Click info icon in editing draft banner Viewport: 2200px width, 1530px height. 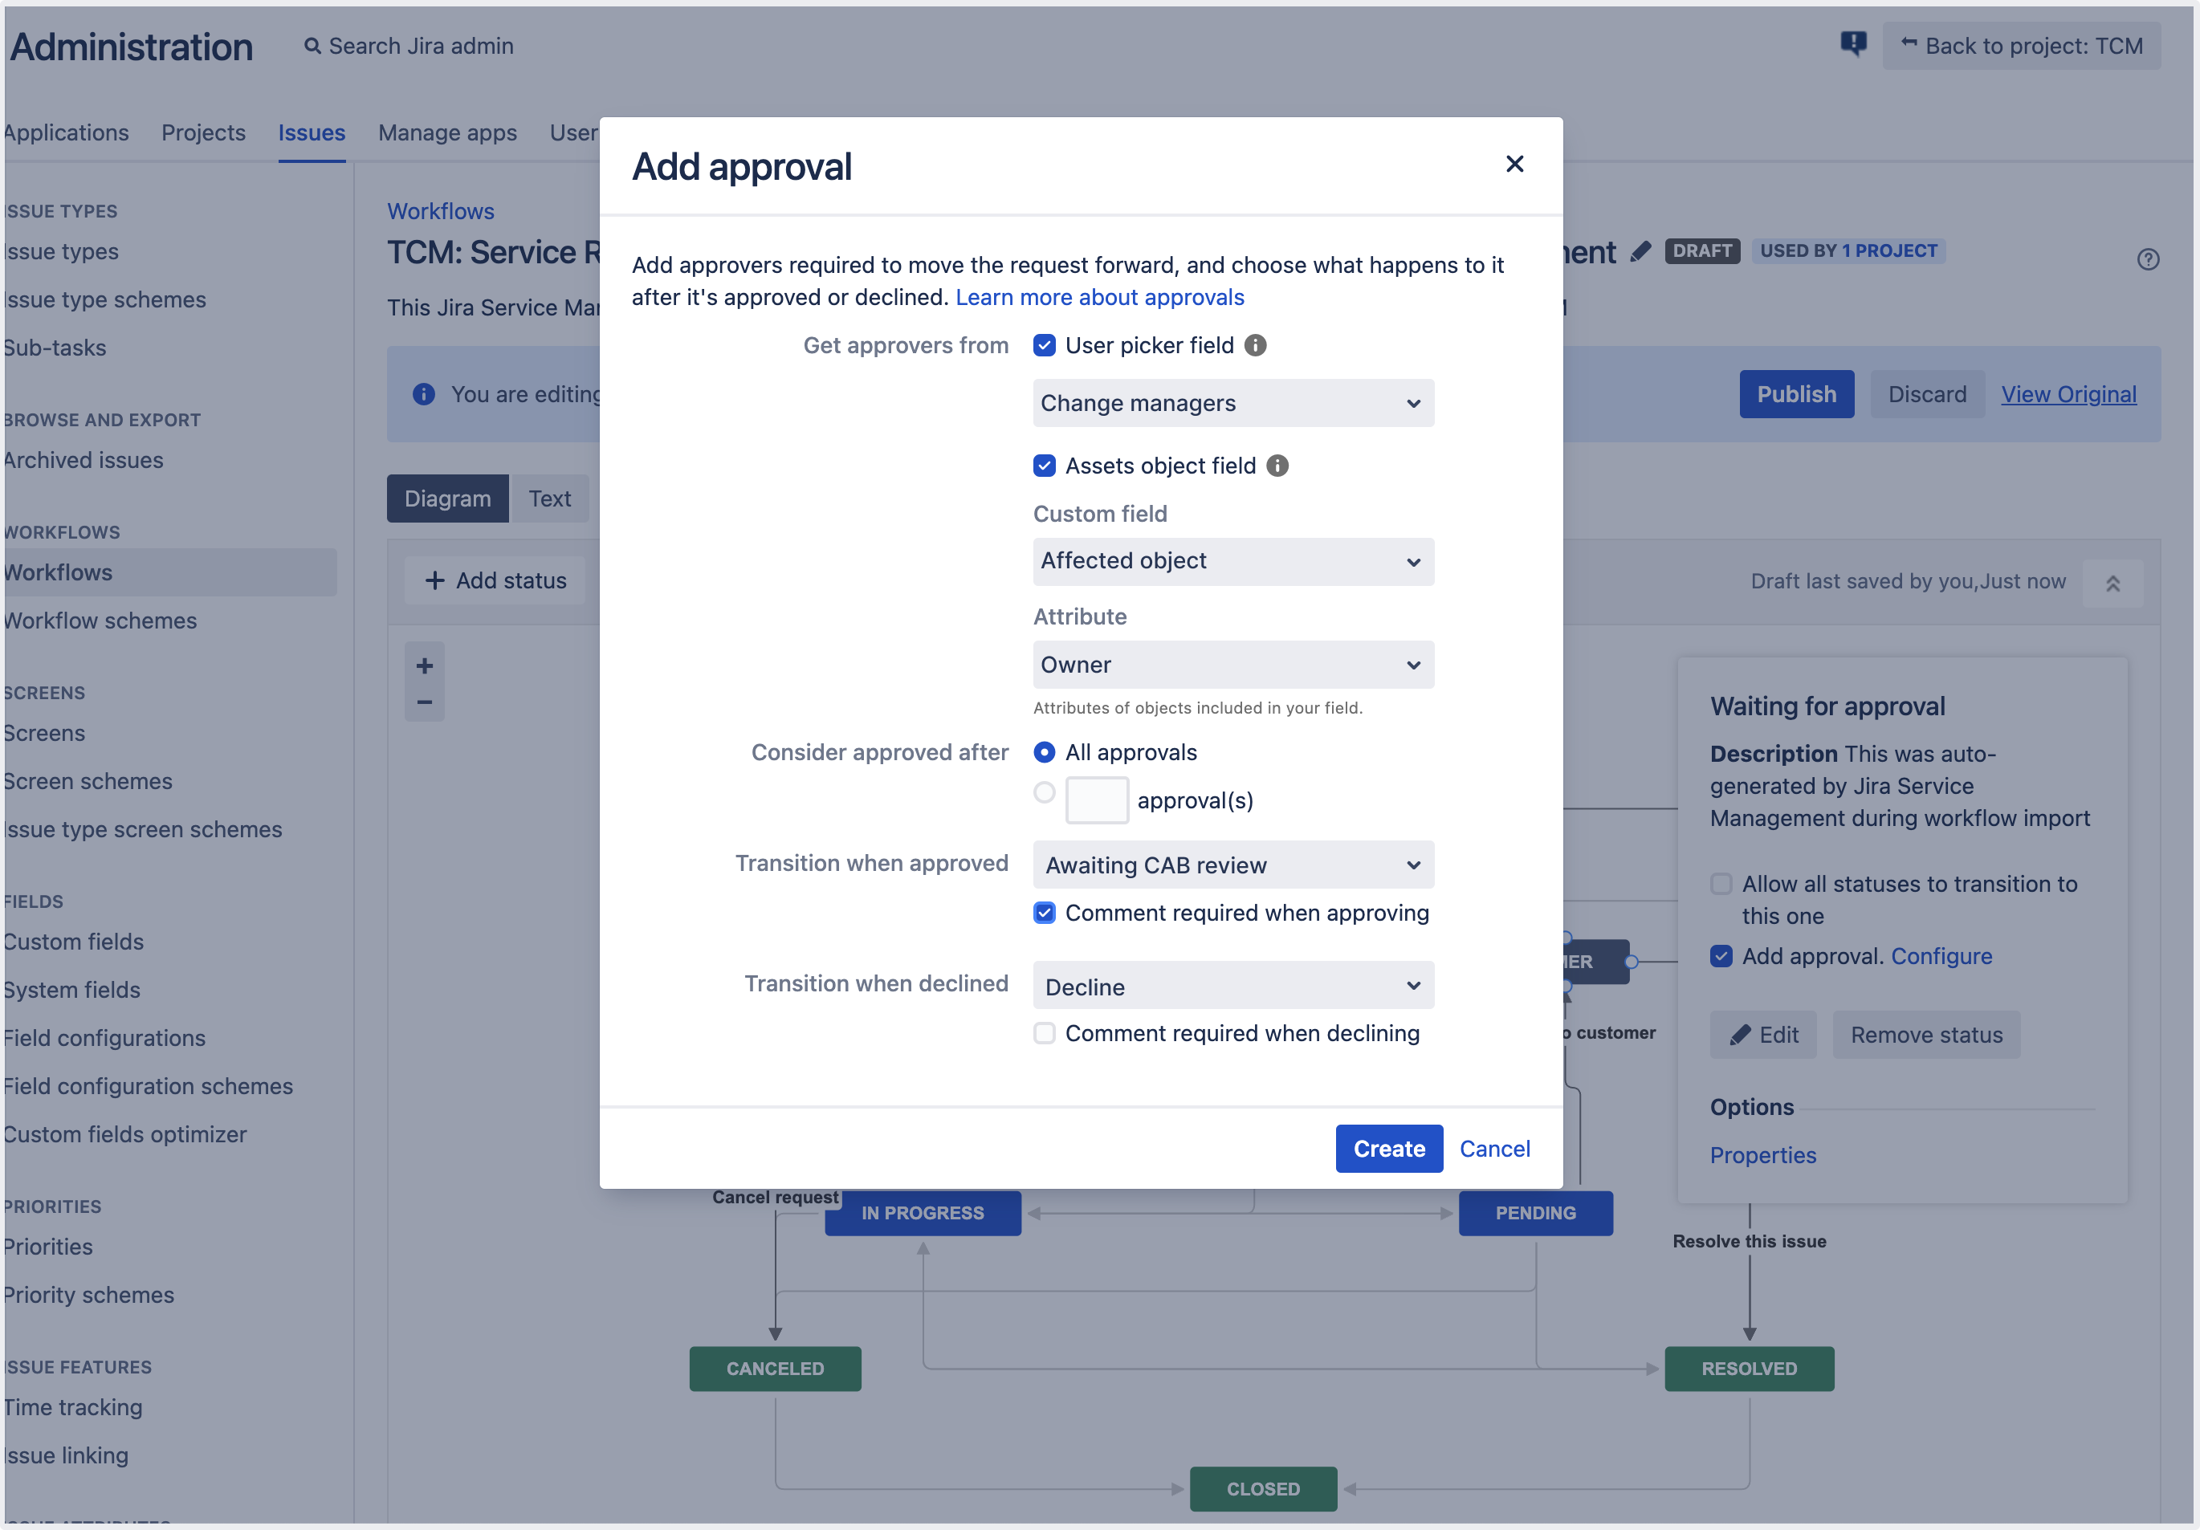click(x=423, y=394)
